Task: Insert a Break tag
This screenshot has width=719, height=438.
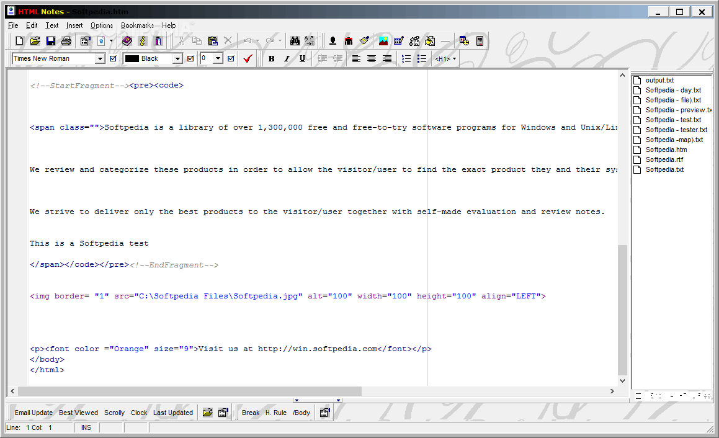Action: click(x=251, y=413)
